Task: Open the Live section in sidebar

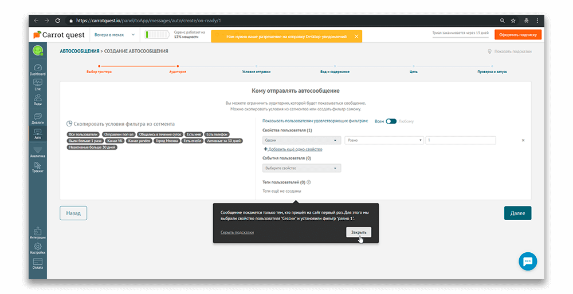Action: (38, 85)
